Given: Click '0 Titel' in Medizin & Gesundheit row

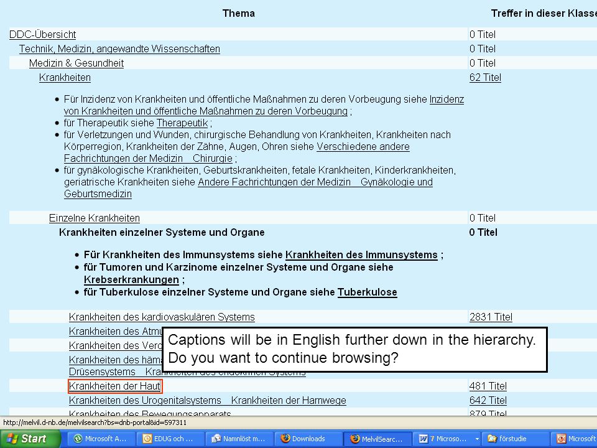Looking at the screenshot, I should click(483, 63).
